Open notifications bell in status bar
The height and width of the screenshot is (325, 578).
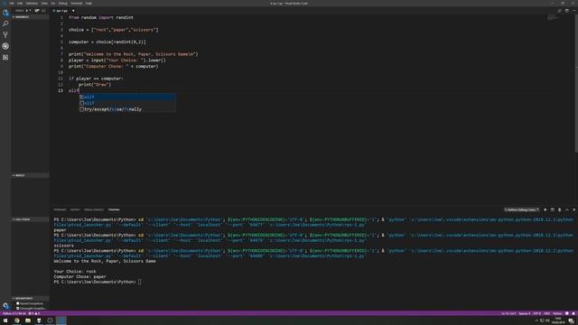pos(573,313)
